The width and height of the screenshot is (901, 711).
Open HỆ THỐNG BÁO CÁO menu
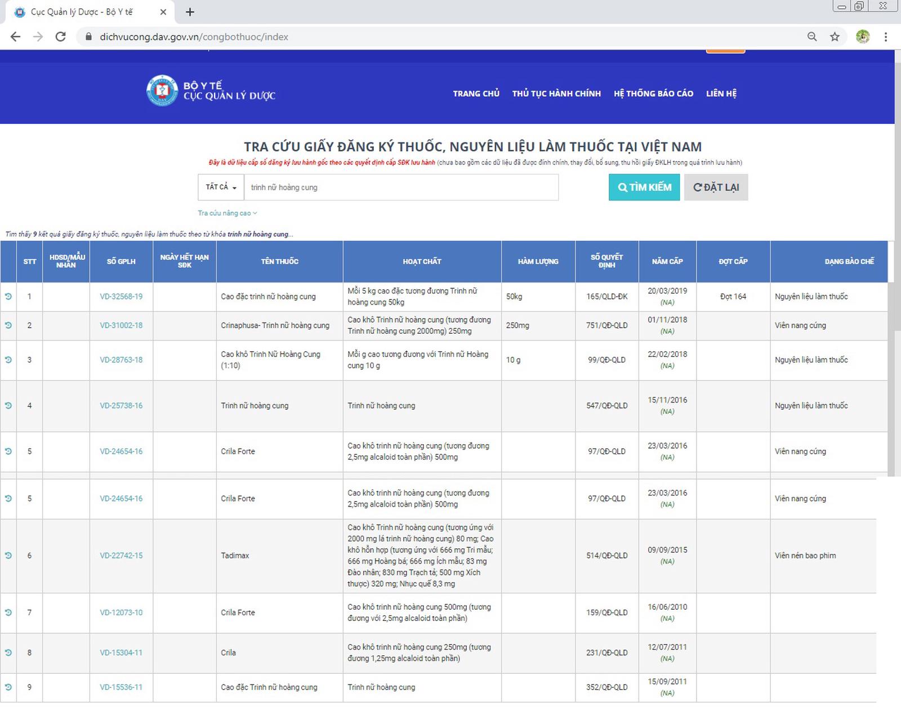(x=653, y=93)
